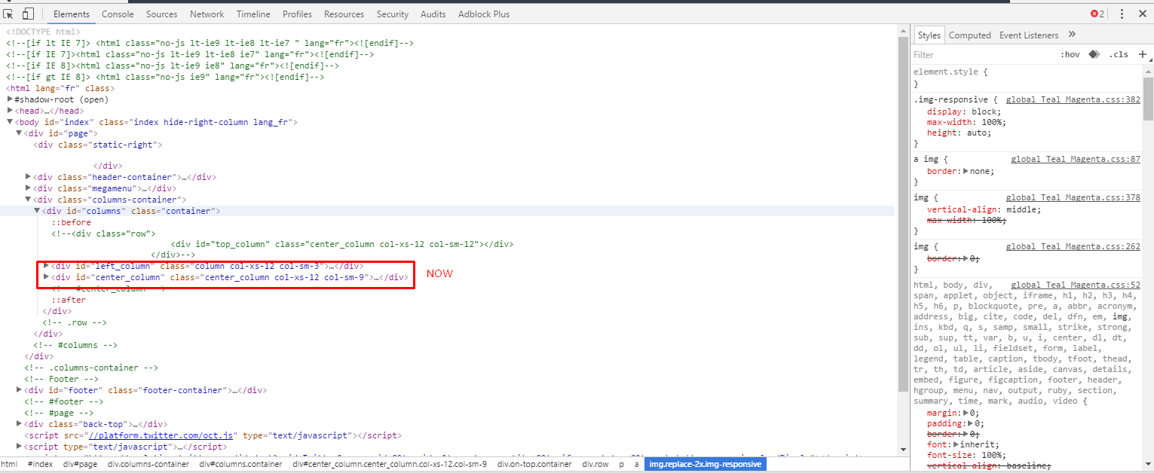
Task: Toggle the .cls element classes panel
Action: (x=1119, y=54)
